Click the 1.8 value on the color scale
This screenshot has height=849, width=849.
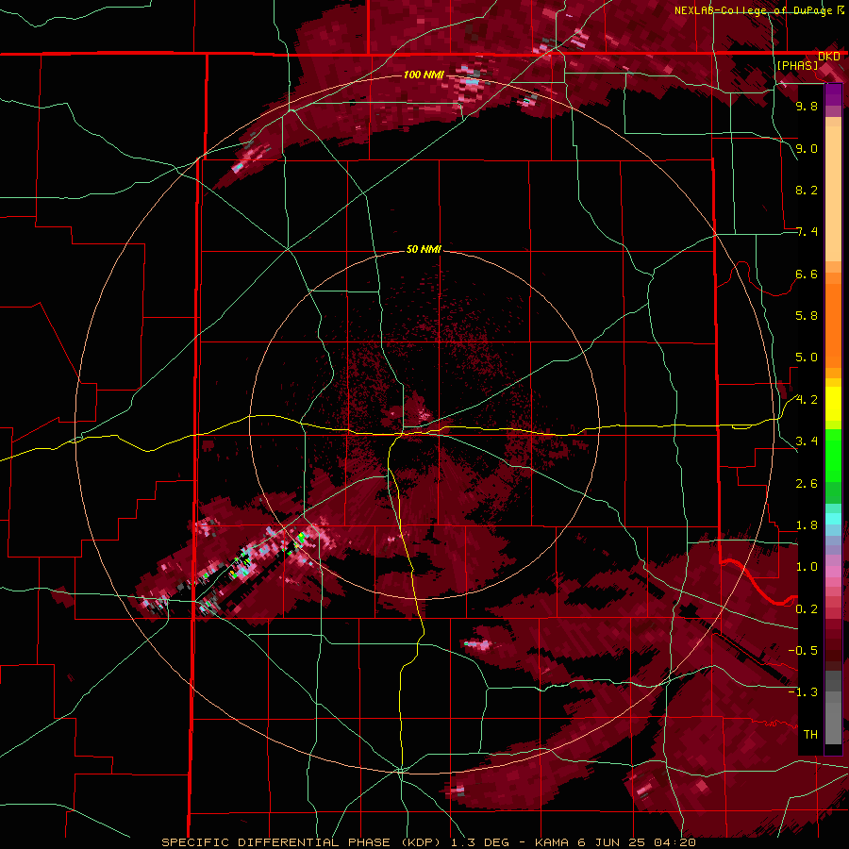(x=807, y=525)
